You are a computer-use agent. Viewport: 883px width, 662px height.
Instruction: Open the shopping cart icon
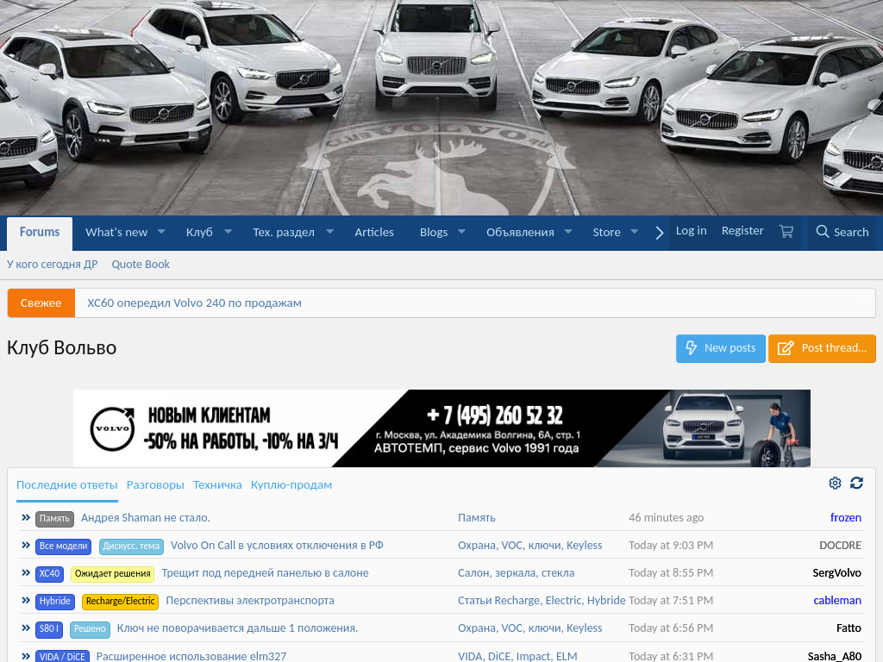tap(786, 232)
